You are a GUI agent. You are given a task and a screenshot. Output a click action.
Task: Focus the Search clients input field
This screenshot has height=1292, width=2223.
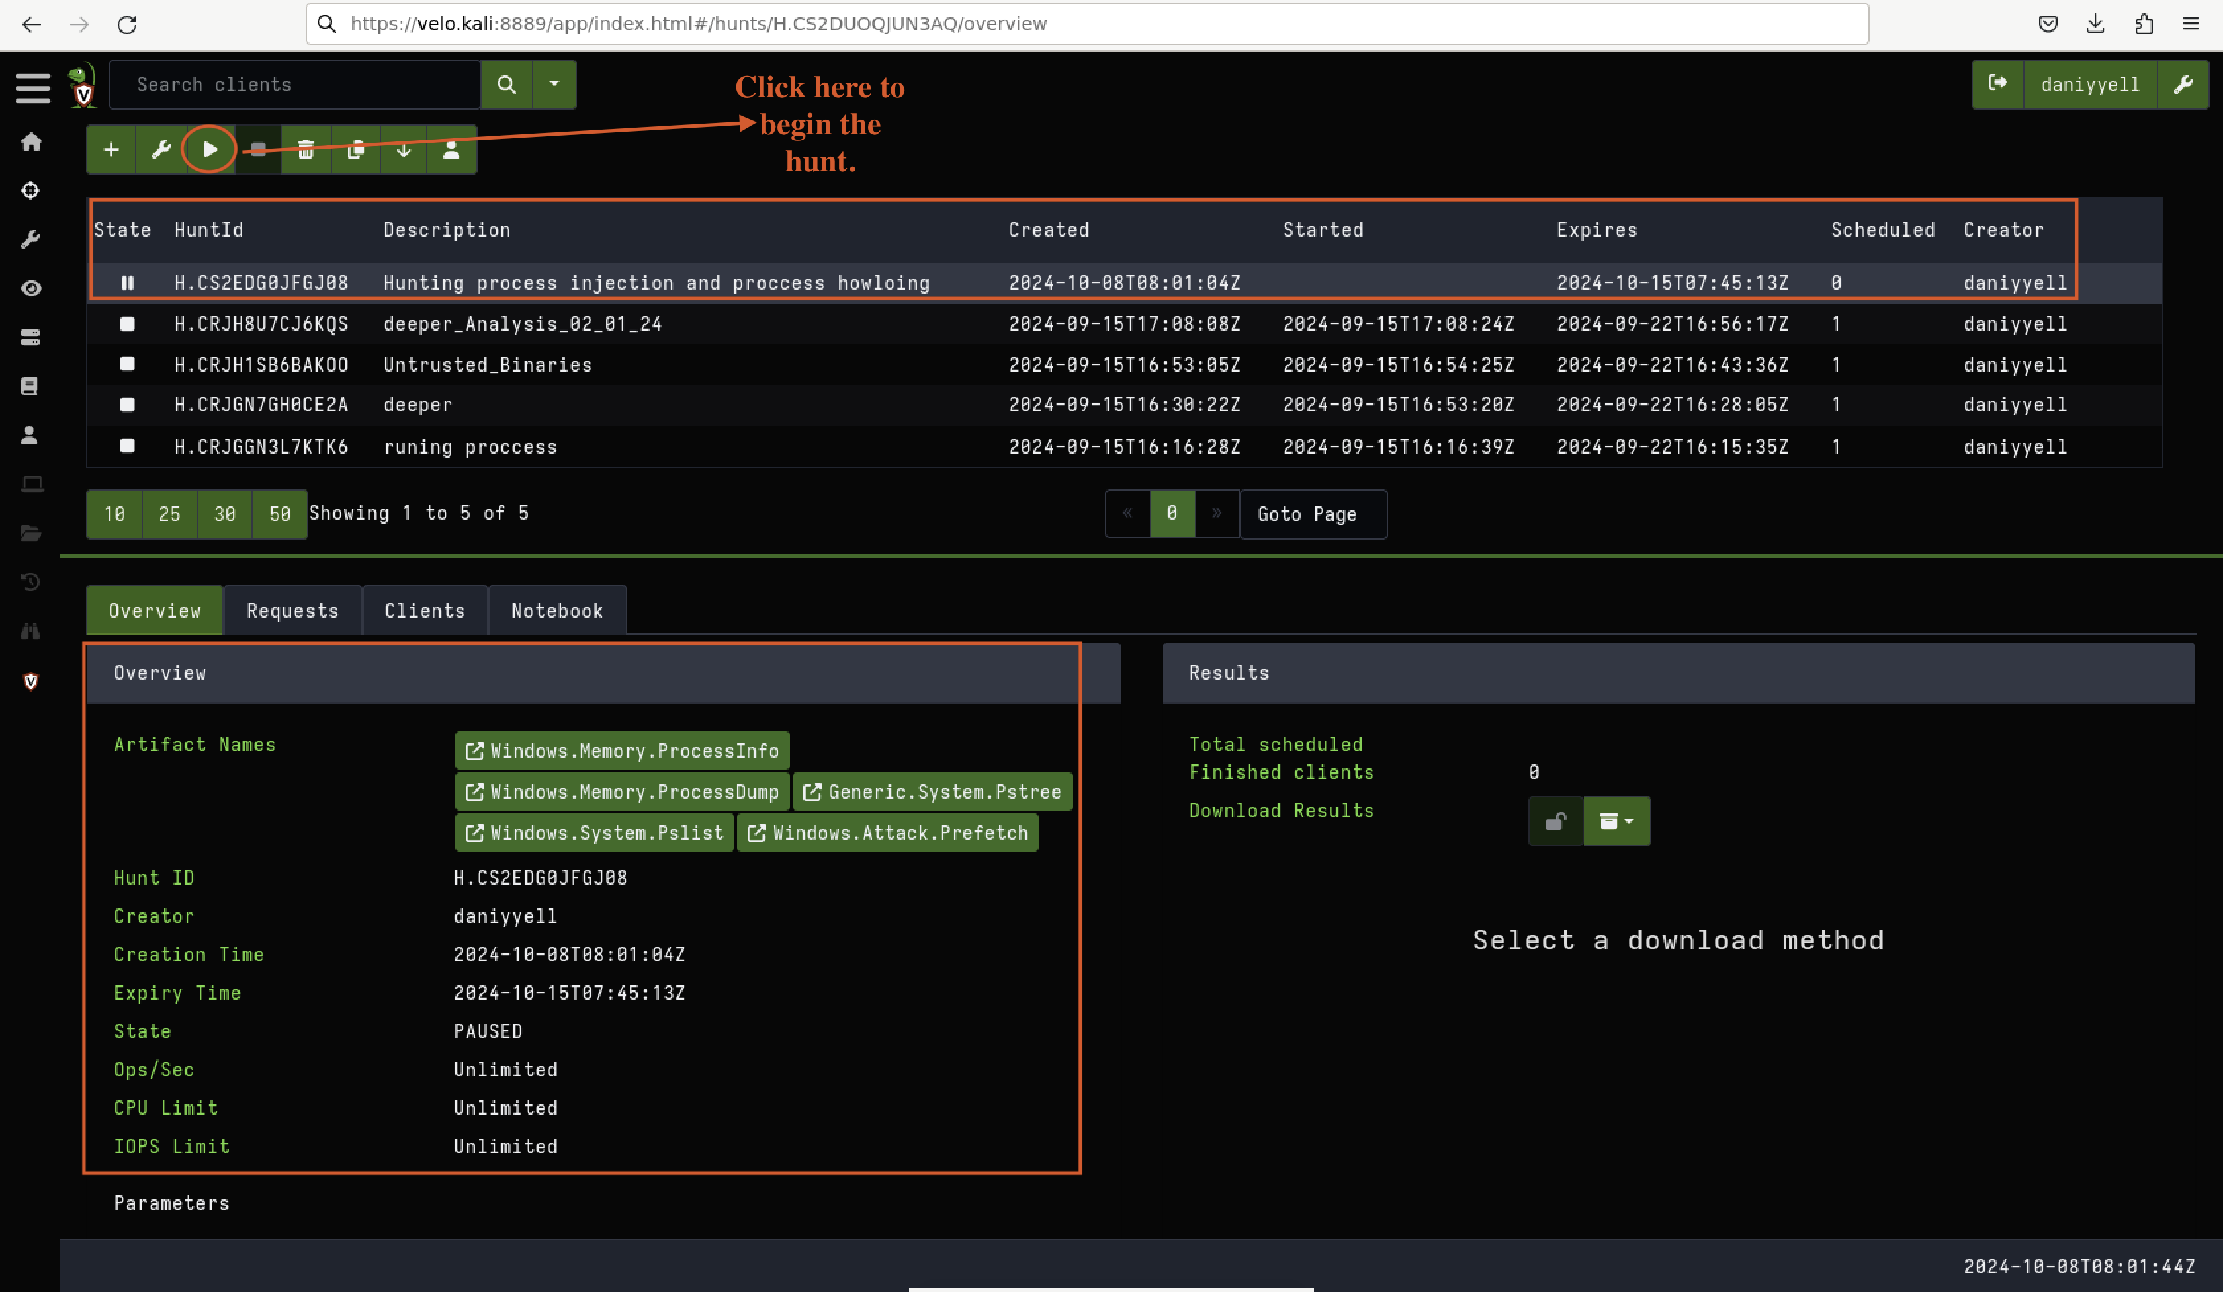pyautogui.click(x=294, y=85)
